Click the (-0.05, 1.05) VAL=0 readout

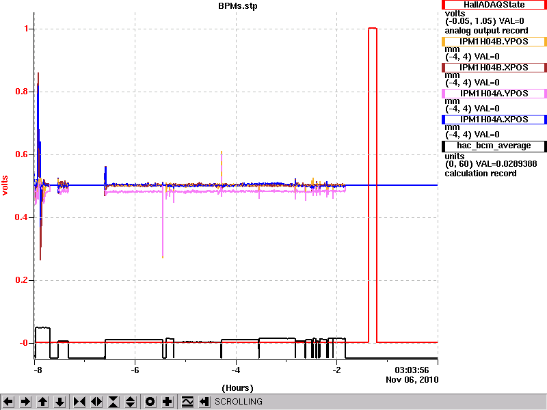485,21
